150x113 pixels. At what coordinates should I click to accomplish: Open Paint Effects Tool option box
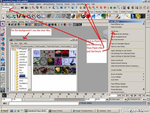pos(143,24)
